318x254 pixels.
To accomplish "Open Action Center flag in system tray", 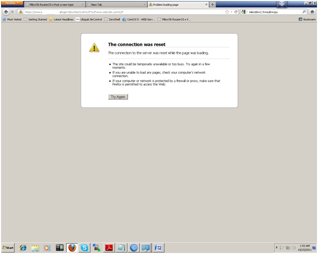I will coord(282,248).
